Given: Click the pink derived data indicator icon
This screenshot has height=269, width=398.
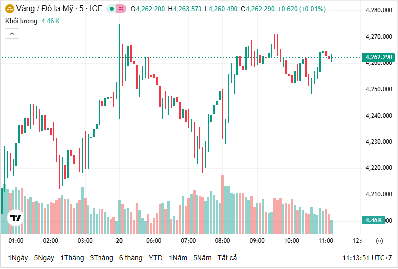Looking at the screenshot, I should click(121, 9).
